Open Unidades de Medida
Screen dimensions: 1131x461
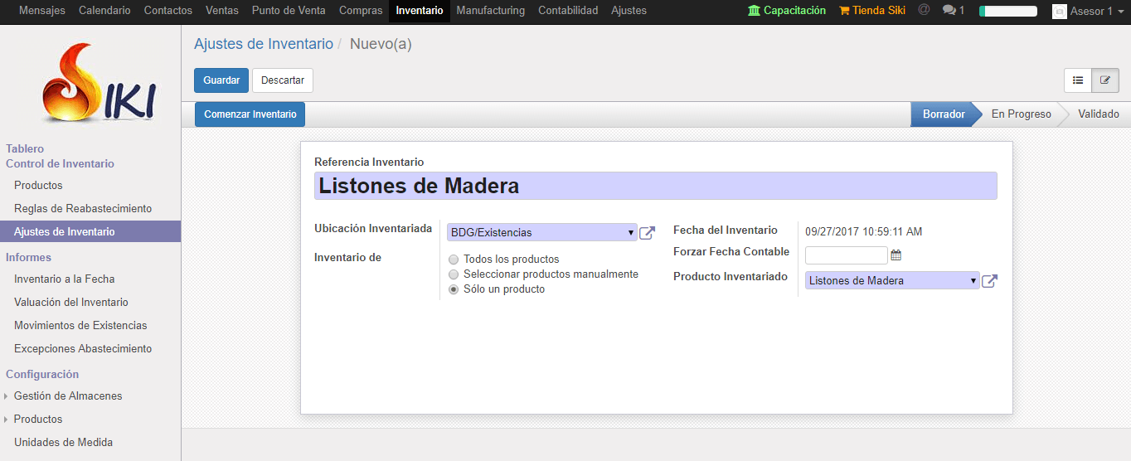[63, 442]
